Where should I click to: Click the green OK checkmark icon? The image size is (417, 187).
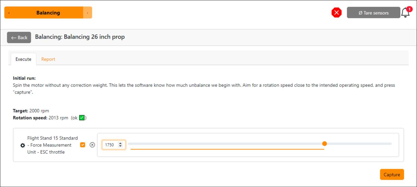click(x=82, y=117)
